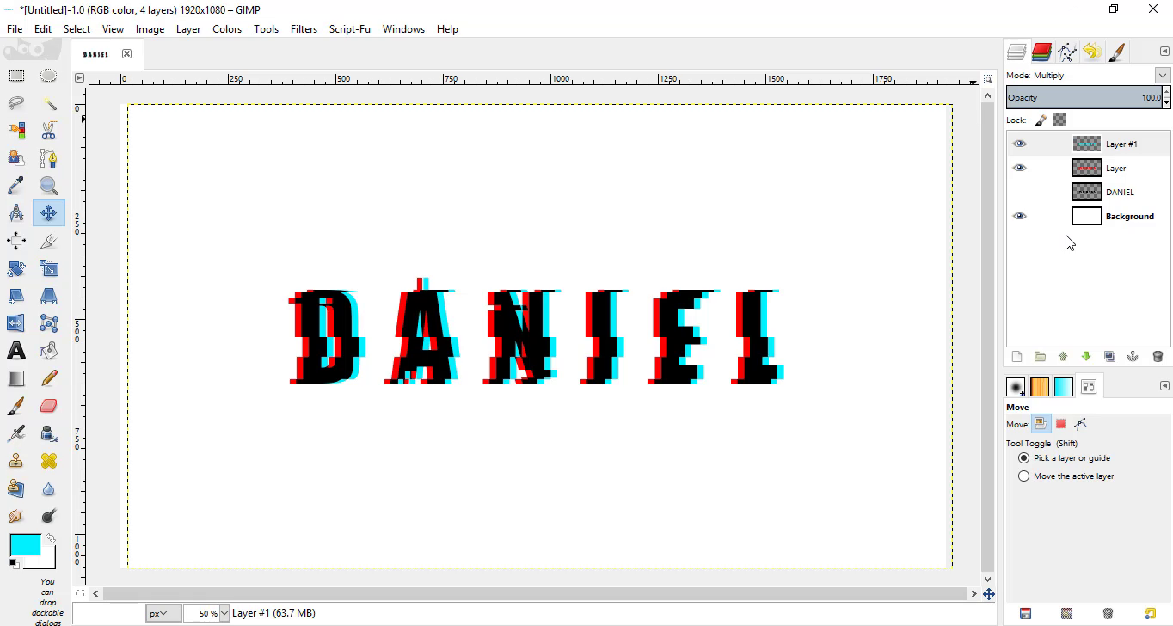
Task: Create a new layer
Action: click(1016, 356)
